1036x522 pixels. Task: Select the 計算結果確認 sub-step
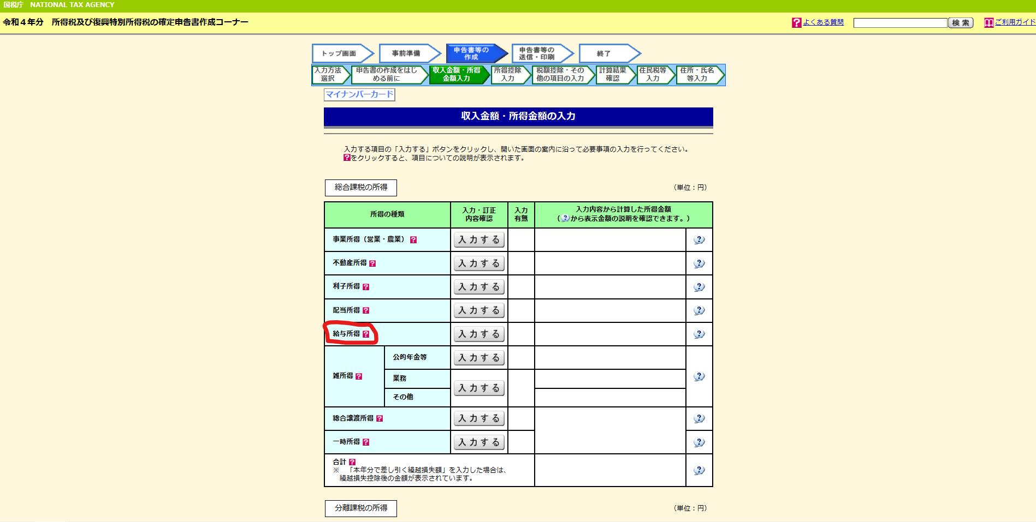tap(615, 75)
